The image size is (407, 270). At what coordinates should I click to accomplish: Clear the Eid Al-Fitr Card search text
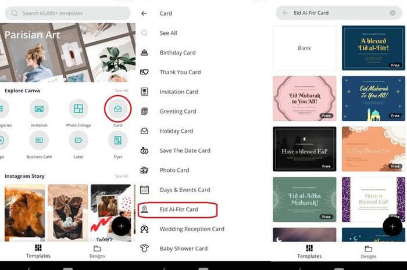pyautogui.click(x=392, y=13)
